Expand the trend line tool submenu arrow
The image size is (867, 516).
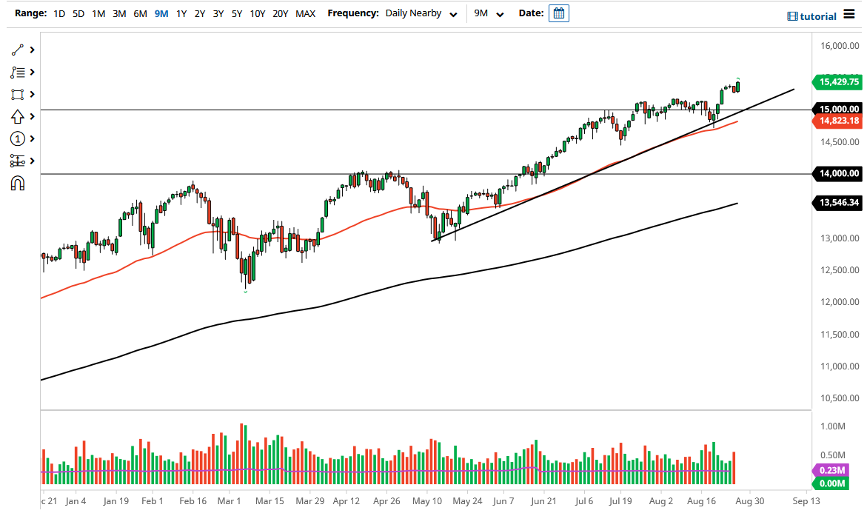pyautogui.click(x=33, y=50)
